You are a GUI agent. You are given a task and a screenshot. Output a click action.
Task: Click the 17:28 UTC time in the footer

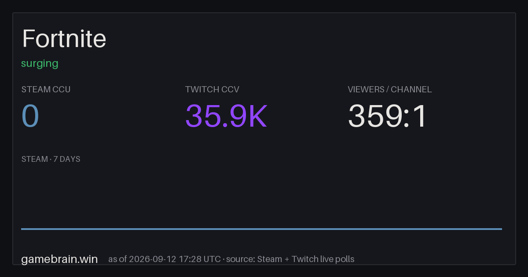[x=200, y=259]
